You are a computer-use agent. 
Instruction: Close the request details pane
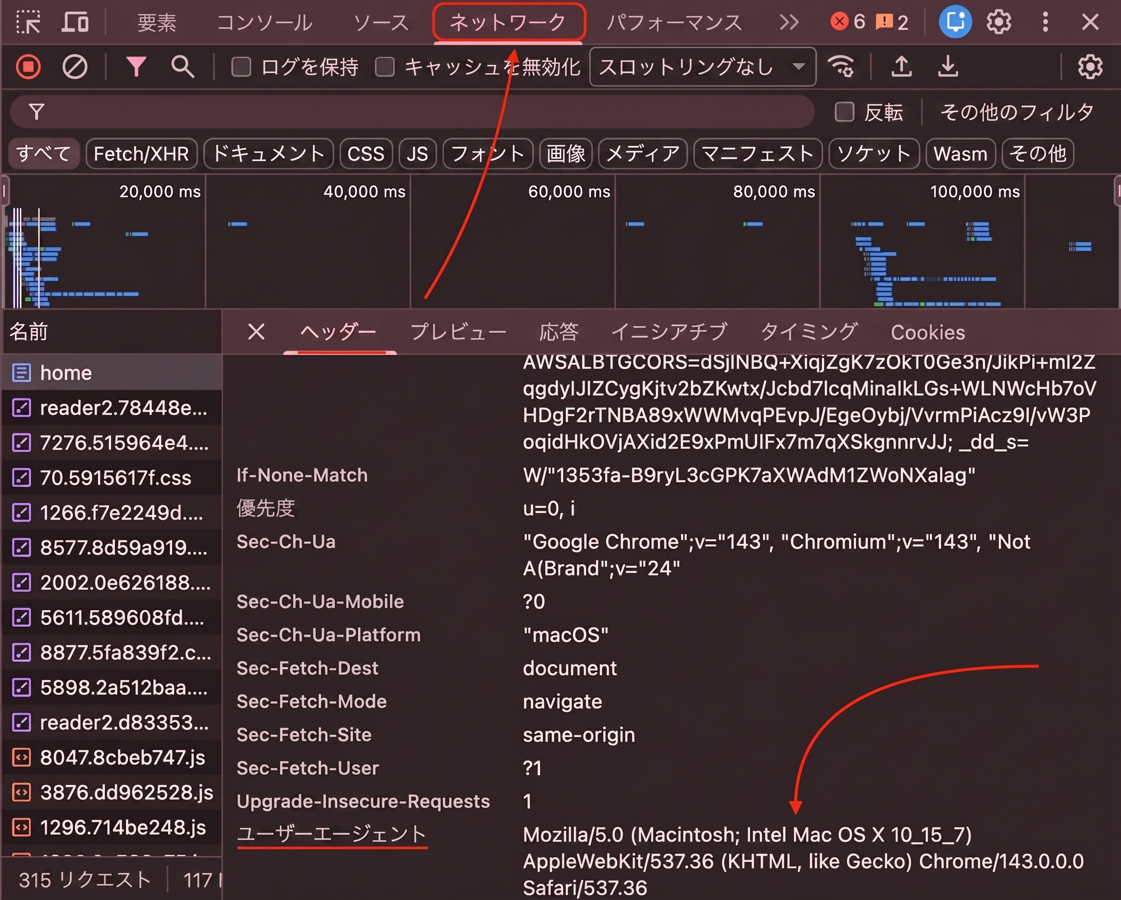click(256, 331)
